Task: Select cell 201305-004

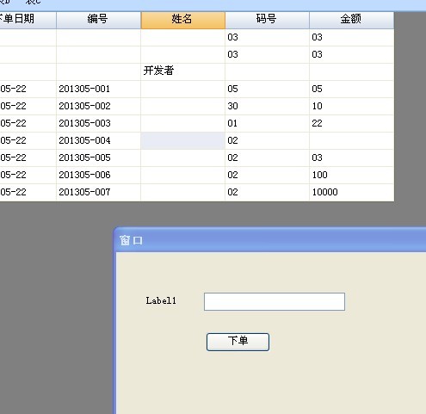Action: point(98,140)
